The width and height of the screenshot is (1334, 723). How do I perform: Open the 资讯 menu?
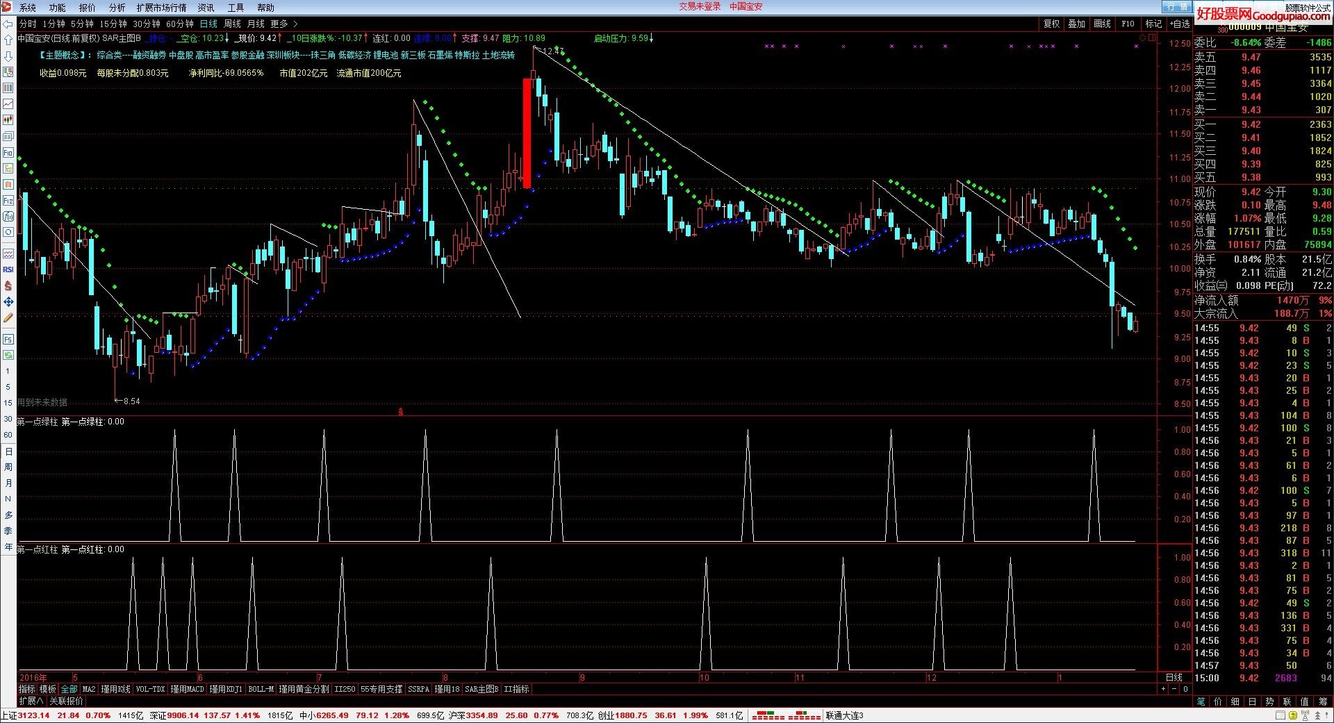click(206, 8)
